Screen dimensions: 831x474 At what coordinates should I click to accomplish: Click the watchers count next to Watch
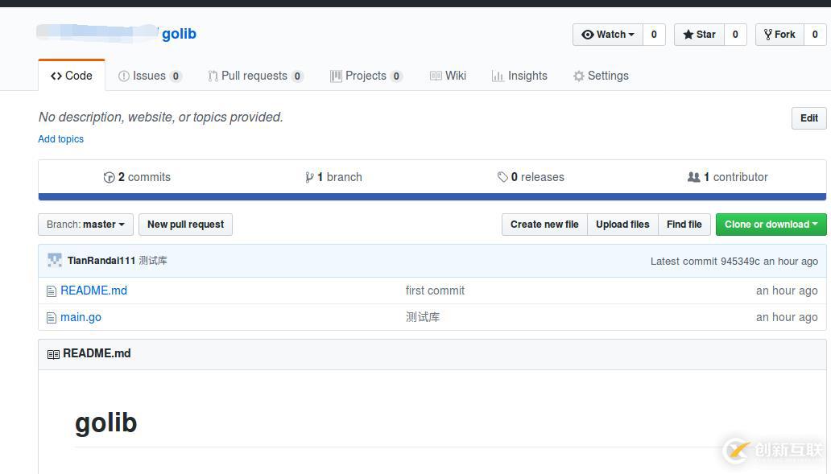[x=654, y=35]
